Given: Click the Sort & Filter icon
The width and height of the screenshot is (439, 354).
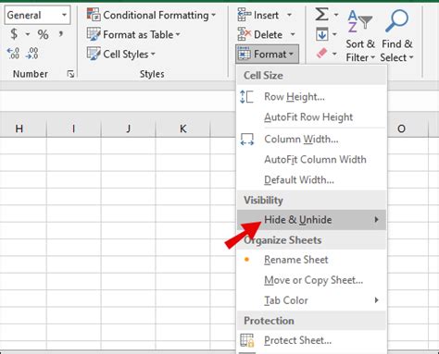Looking at the screenshot, I should pyautogui.click(x=360, y=21).
